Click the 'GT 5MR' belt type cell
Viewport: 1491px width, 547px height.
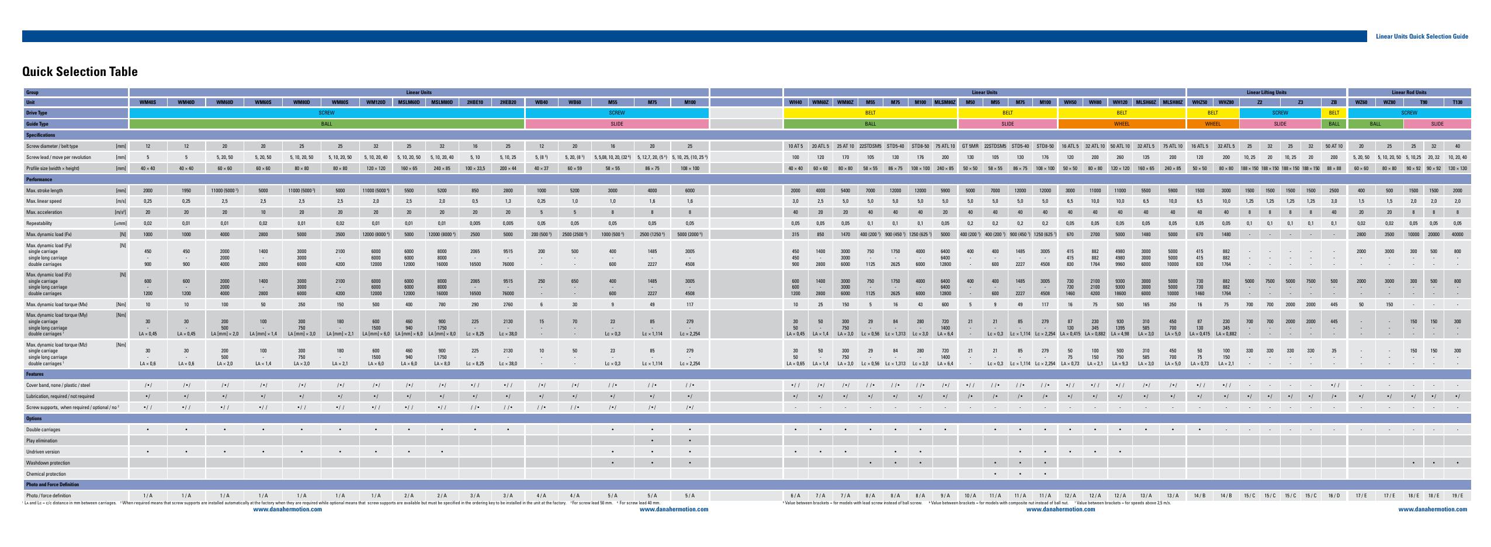pyautogui.click(x=970, y=146)
